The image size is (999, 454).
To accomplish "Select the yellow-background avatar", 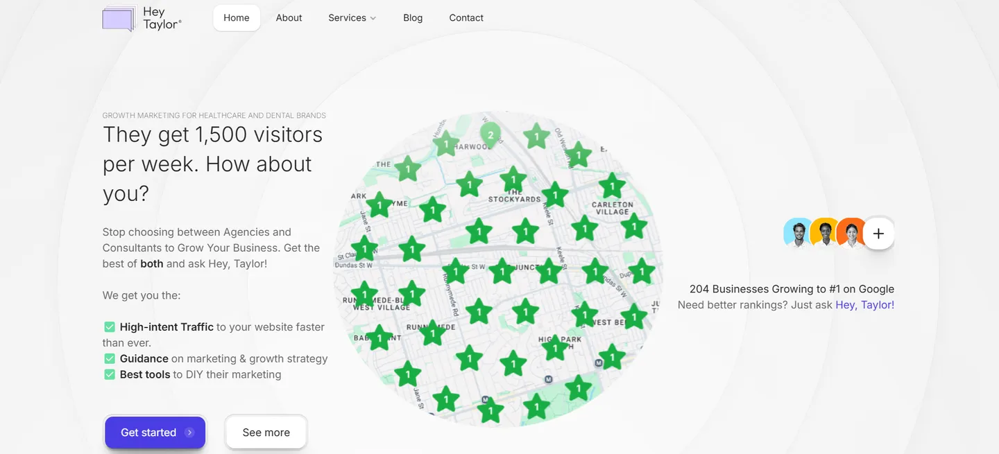I will (824, 234).
